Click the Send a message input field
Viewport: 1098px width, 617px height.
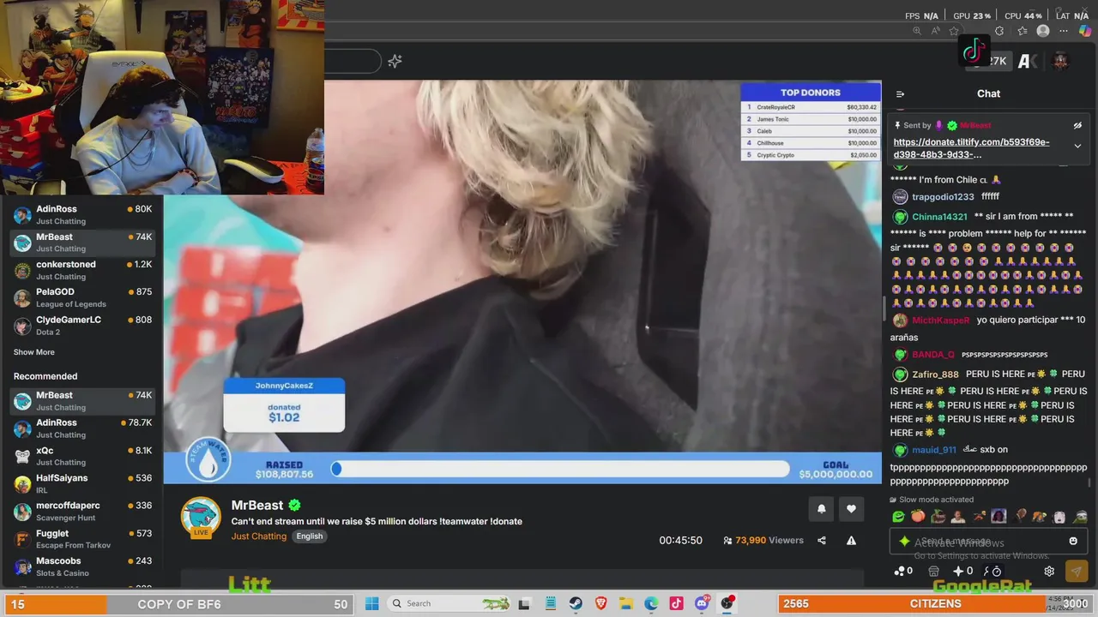coord(986,542)
